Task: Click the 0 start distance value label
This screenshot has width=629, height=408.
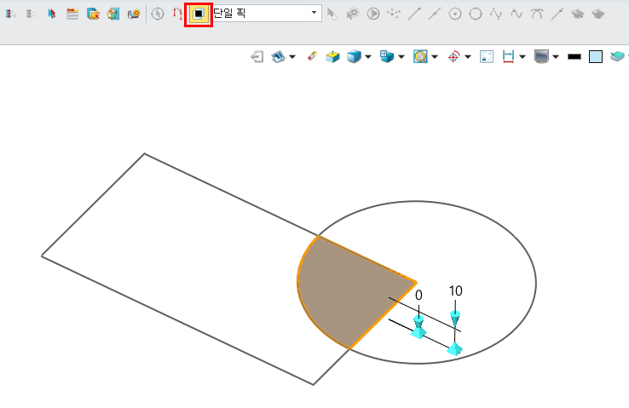Action: click(418, 296)
